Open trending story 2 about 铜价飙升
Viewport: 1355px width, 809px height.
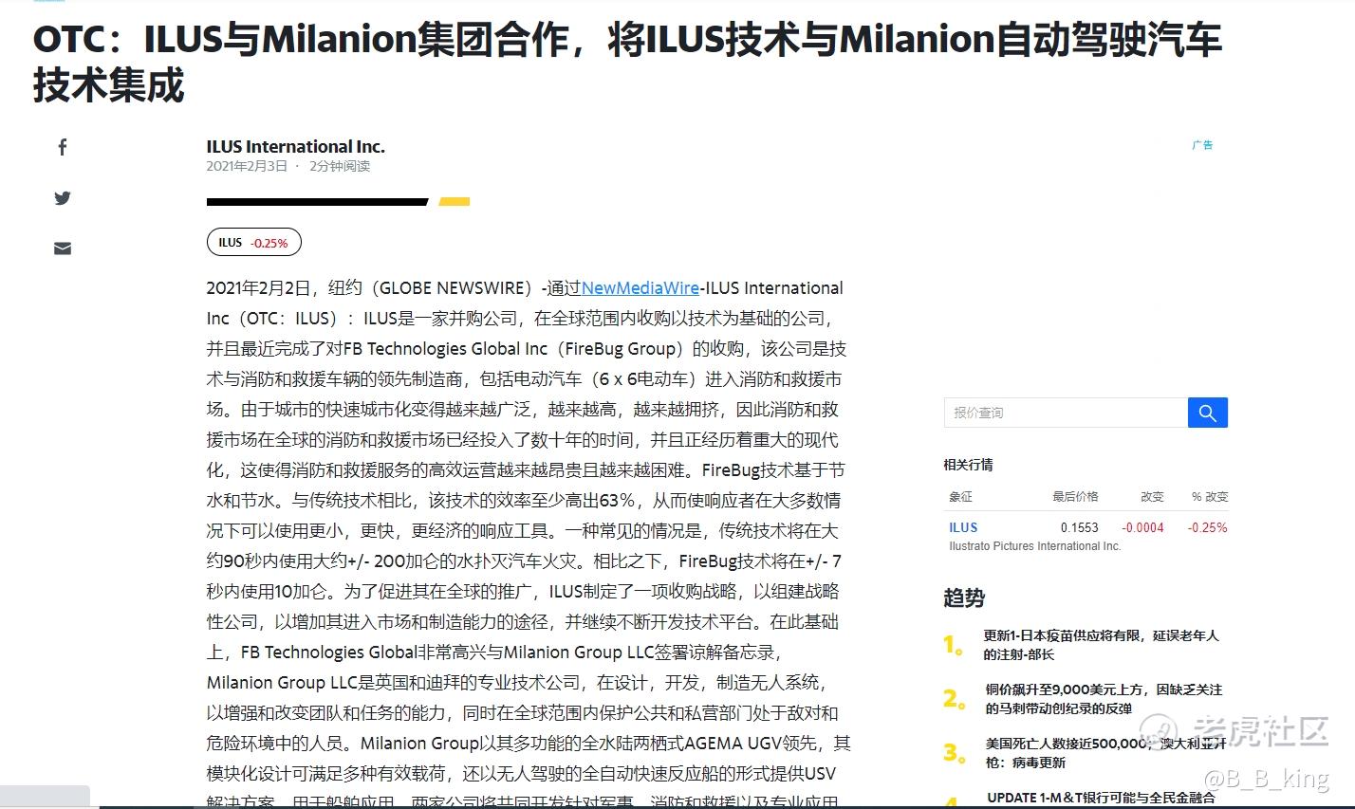(x=1104, y=699)
